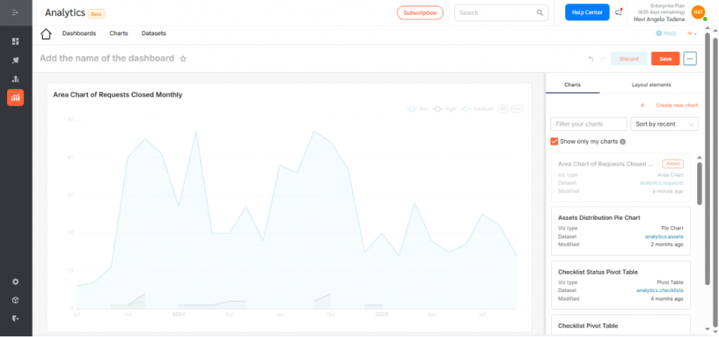This screenshot has width=719, height=337.
Task: Click the logout icon in the sidebar
Action: tap(15, 318)
